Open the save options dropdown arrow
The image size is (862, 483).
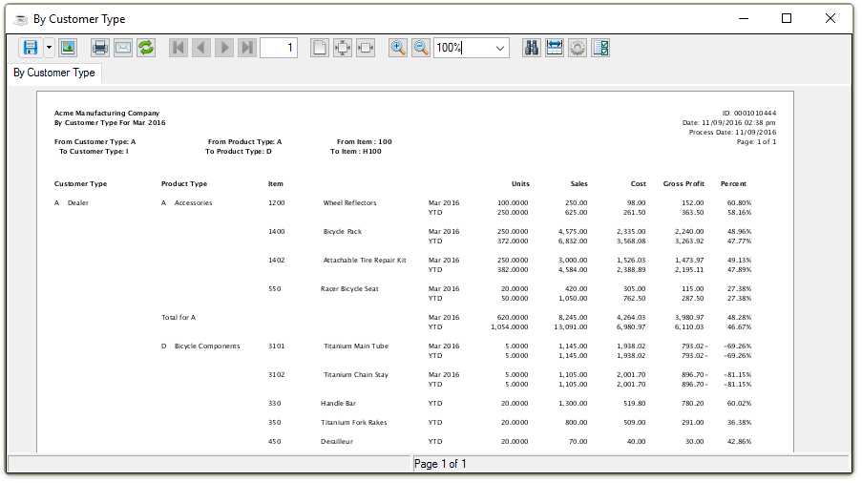pyautogui.click(x=48, y=48)
